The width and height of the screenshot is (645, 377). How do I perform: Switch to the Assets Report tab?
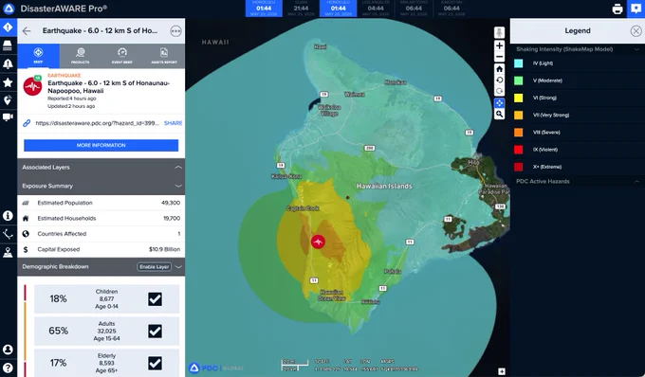(164, 56)
